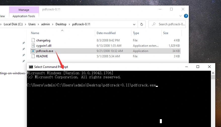Click admin in the address path
The height and width of the screenshot is (127, 221).
pos(45,24)
